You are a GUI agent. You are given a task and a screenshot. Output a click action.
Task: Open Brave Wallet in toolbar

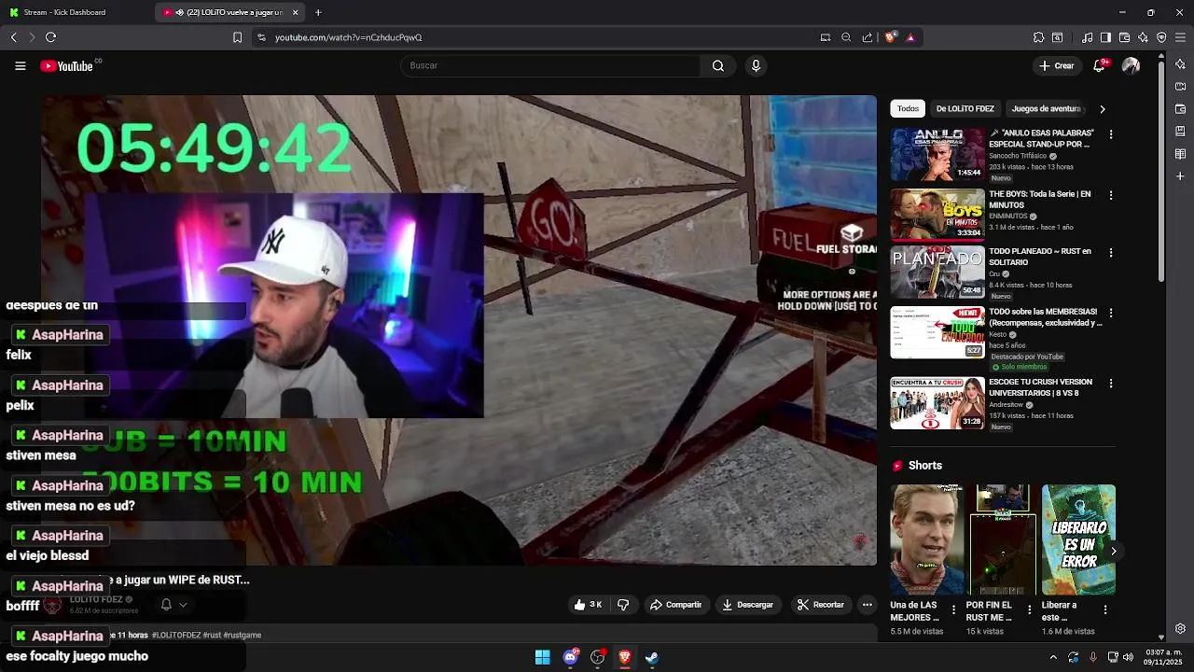pyautogui.click(x=1124, y=37)
